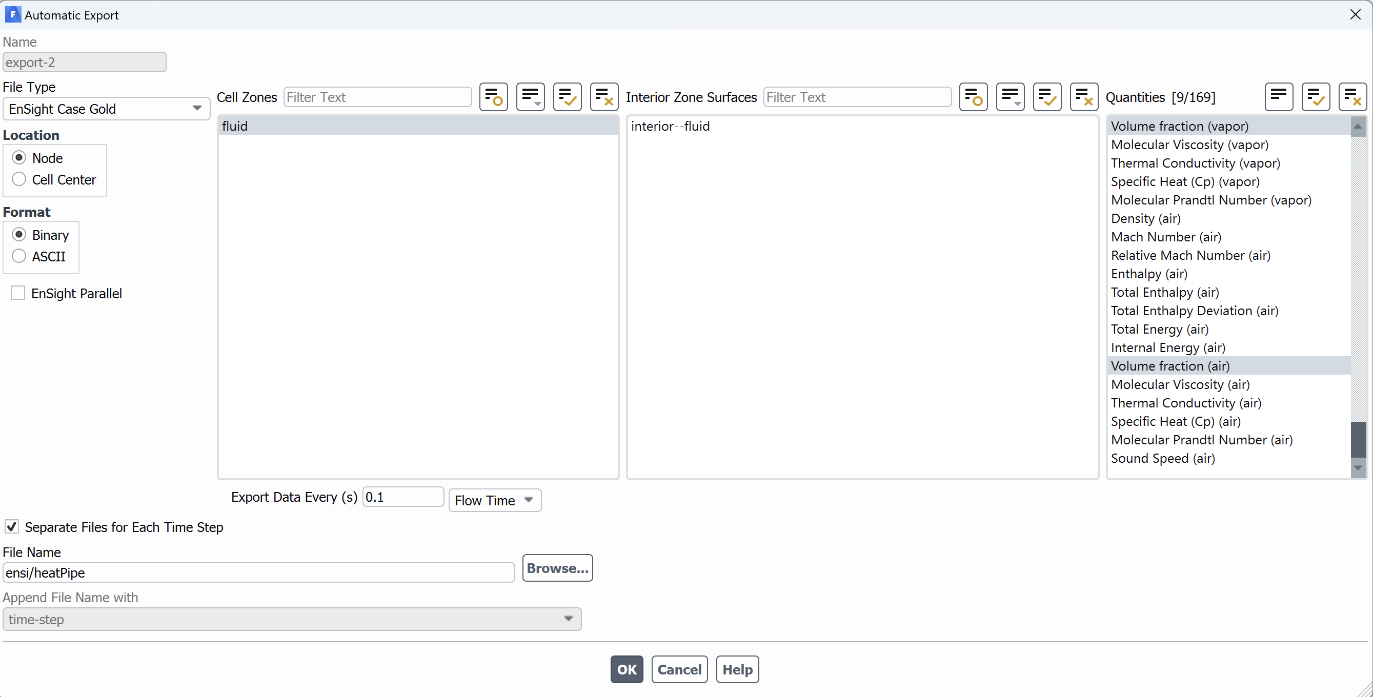The height and width of the screenshot is (697, 1373).
Task: Select Total Enthalpy Deviation (air) quantity
Action: click(x=1229, y=311)
